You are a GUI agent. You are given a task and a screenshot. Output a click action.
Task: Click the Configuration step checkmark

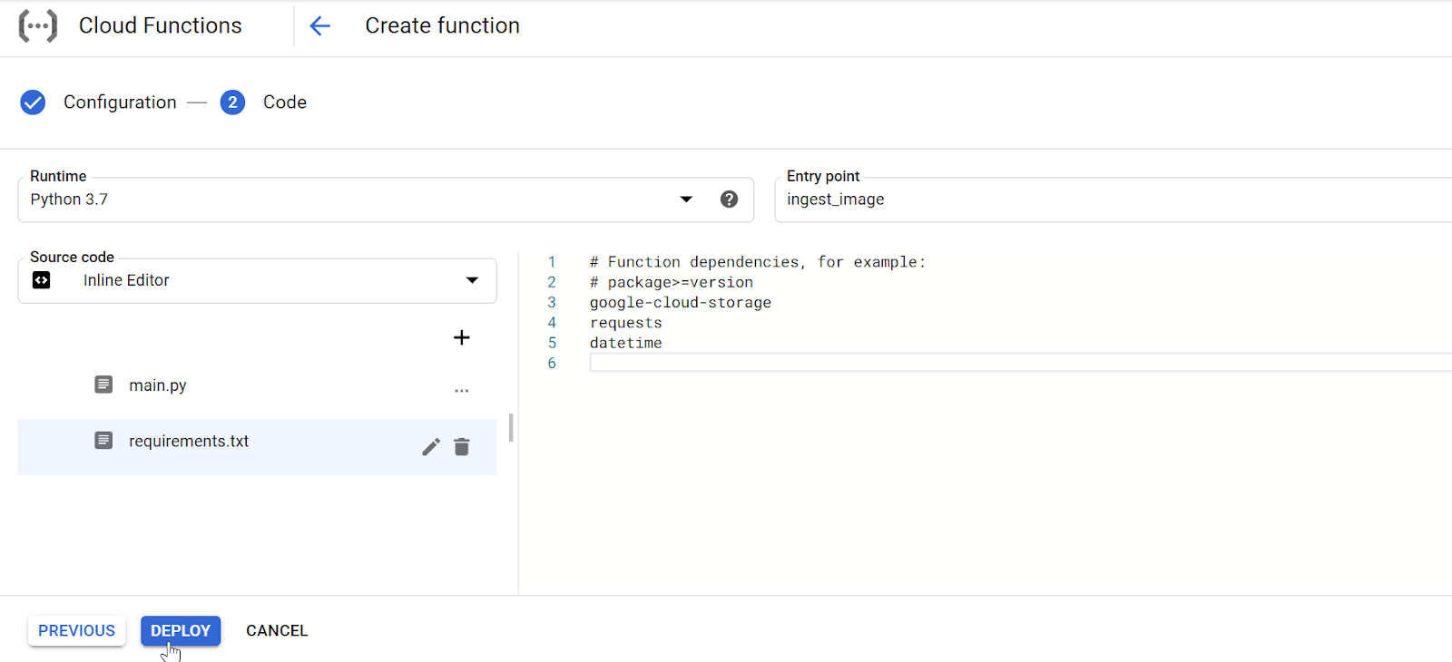(x=33, y=102)
